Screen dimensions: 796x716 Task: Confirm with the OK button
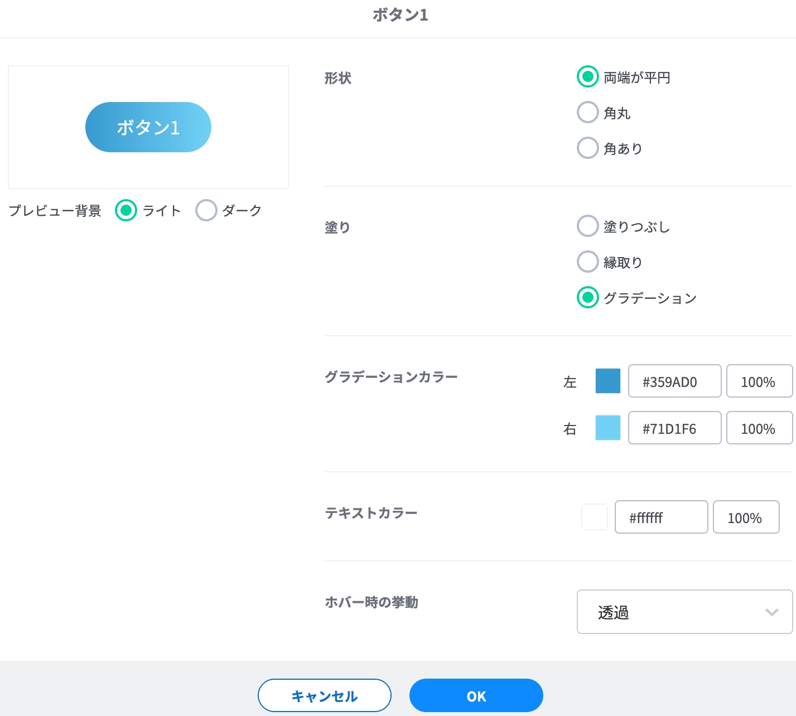click(476, 695)
